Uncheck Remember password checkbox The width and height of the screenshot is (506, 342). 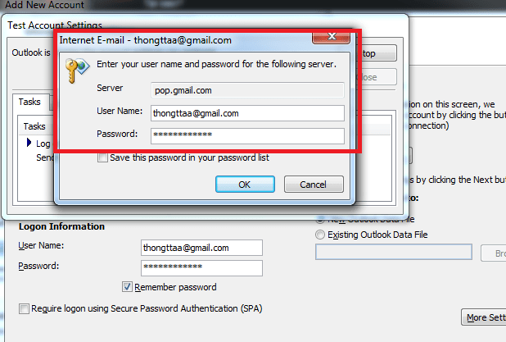[127, 287]
